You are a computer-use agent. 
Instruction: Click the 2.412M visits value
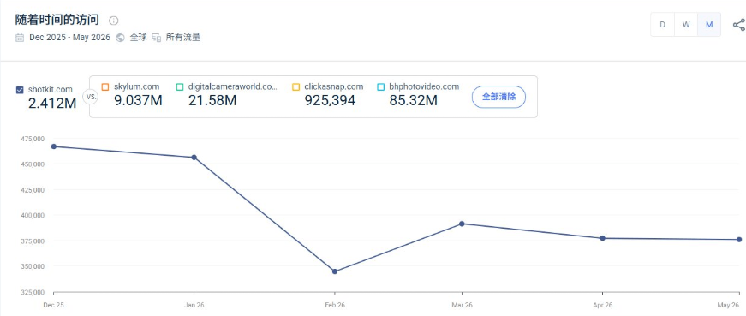(x=52, y=104)
